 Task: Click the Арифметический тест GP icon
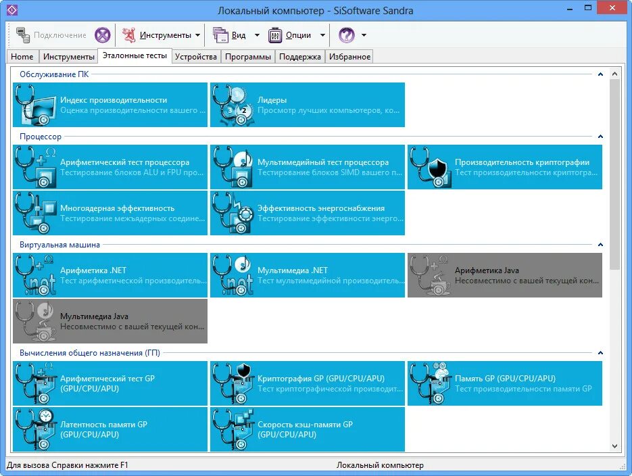point(35,383)
